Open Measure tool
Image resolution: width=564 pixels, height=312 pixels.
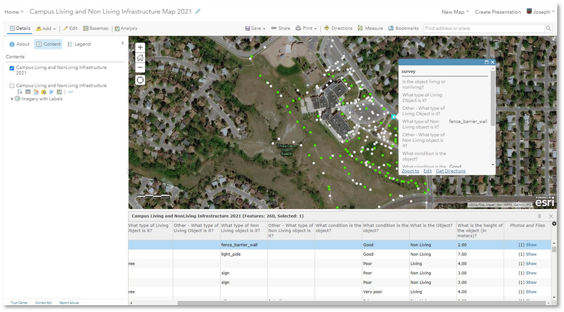point(370,28)
